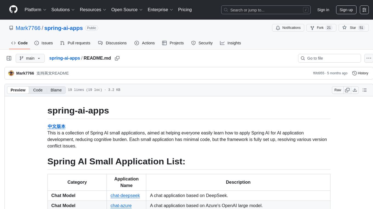The height and width of the screenshot is (209, 373).
Task: Open the 支持英文README commit message
Action: pyautogui.click(x=53, y=73)
